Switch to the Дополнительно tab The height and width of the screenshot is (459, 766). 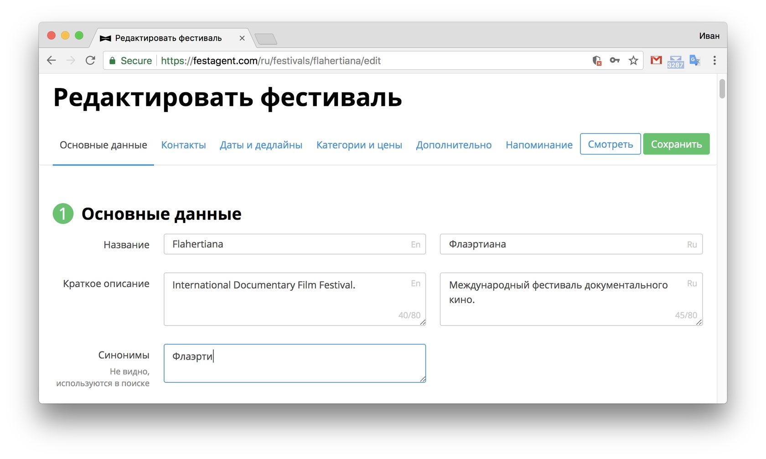point(454,145)
